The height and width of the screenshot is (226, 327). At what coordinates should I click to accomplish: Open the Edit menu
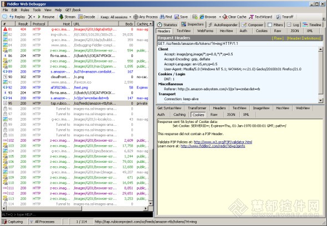[x=14, y=10]
